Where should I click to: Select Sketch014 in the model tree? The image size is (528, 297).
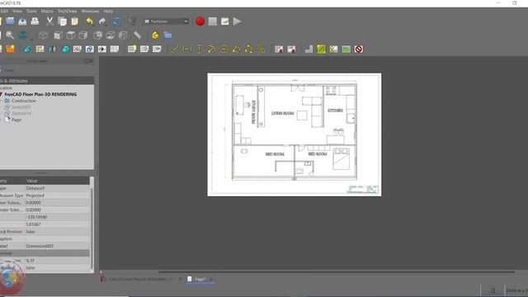pos(21,114)
